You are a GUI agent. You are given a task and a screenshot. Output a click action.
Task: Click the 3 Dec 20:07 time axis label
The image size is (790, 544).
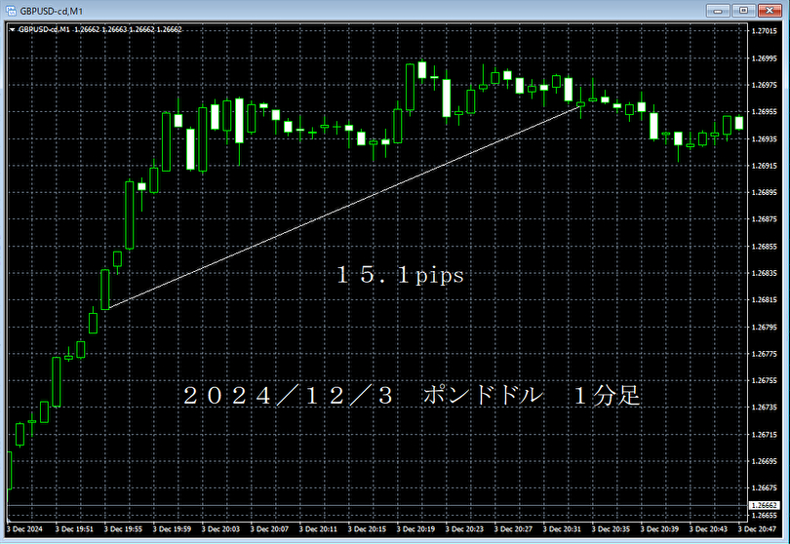click(x=269, y=529)
